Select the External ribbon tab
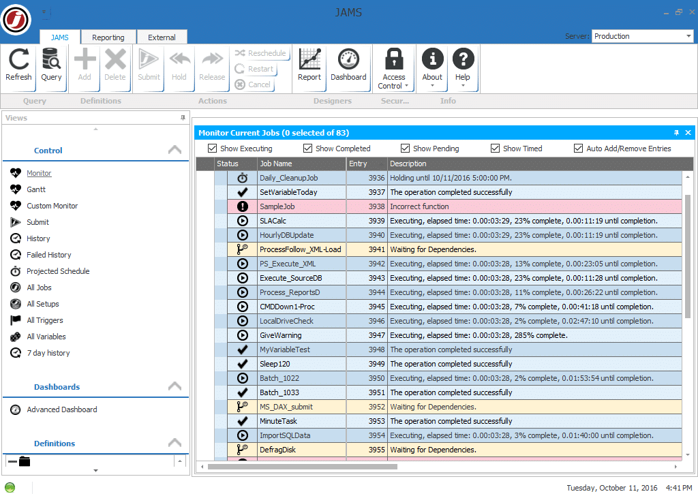Image resolution: width=698 pixels, height=496 pixels. pos(162,37)
